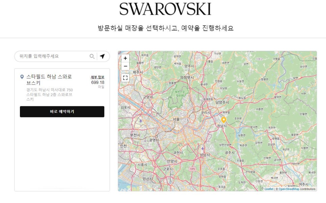Click the 인천 label on the map
This screenshot has width=326, height=203.
[x=123, y=146]
